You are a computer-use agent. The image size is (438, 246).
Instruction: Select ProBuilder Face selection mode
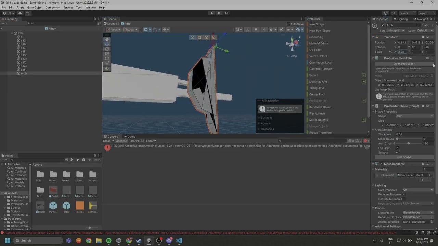pyautogui.click(x=214, y=37)
